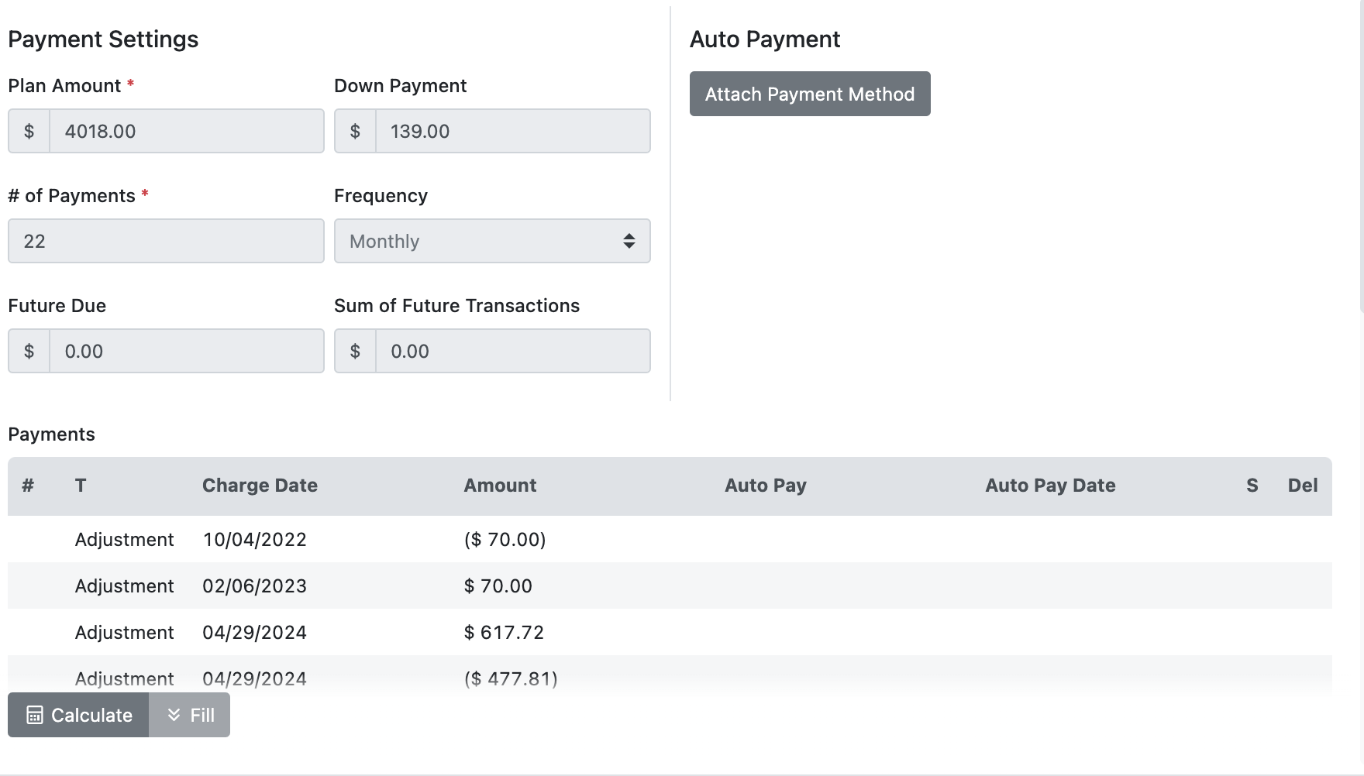
Task: Click the T column header
Action: pyautogui.click(x=81, y=486)
